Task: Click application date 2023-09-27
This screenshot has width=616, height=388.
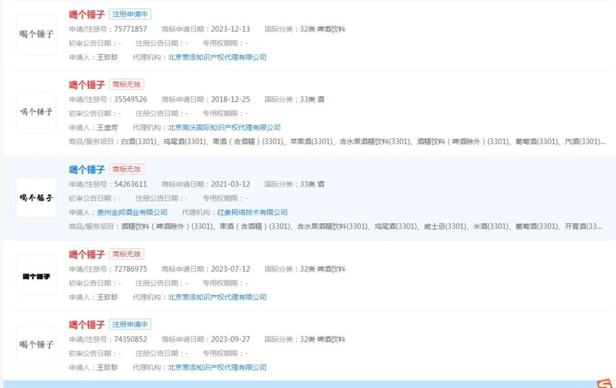Action: pyautogui.click(x=230, y=339)
